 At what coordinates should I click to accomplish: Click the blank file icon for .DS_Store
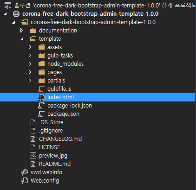(x=33, y=122)
